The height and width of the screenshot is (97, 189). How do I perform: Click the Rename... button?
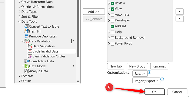point(160,66)
